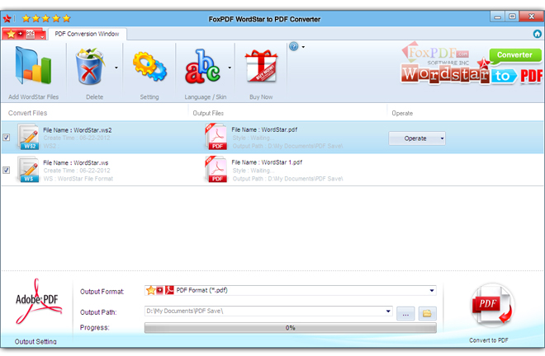
Task: Click the Language / Skin abc icon
Action: [202, 67]
